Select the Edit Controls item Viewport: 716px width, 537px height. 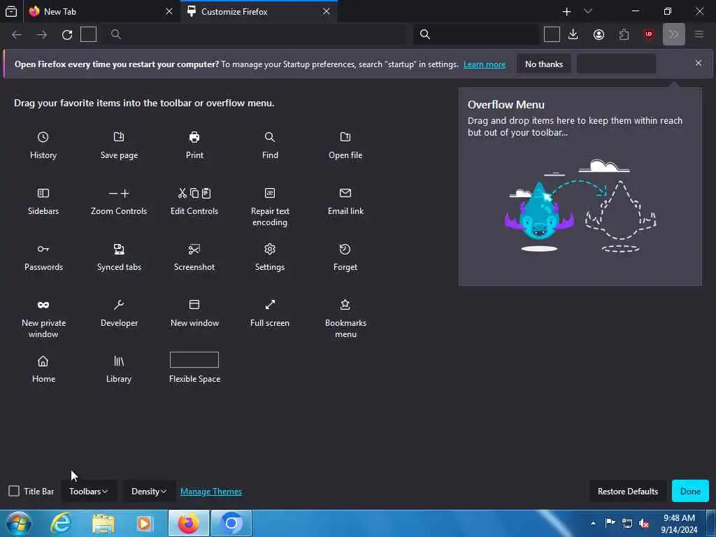tap(194, 201)
